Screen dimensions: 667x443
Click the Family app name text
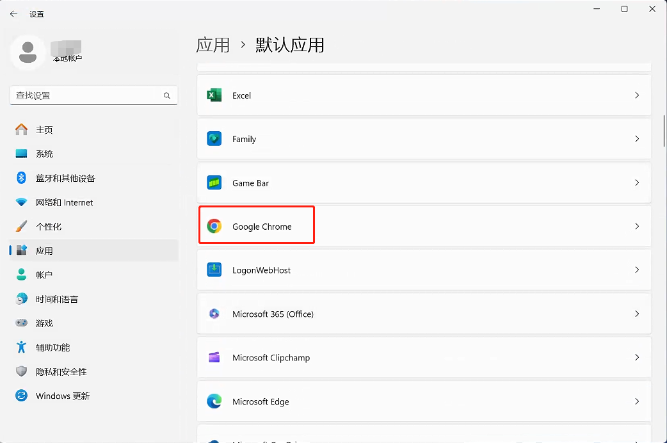coord(244,139)
